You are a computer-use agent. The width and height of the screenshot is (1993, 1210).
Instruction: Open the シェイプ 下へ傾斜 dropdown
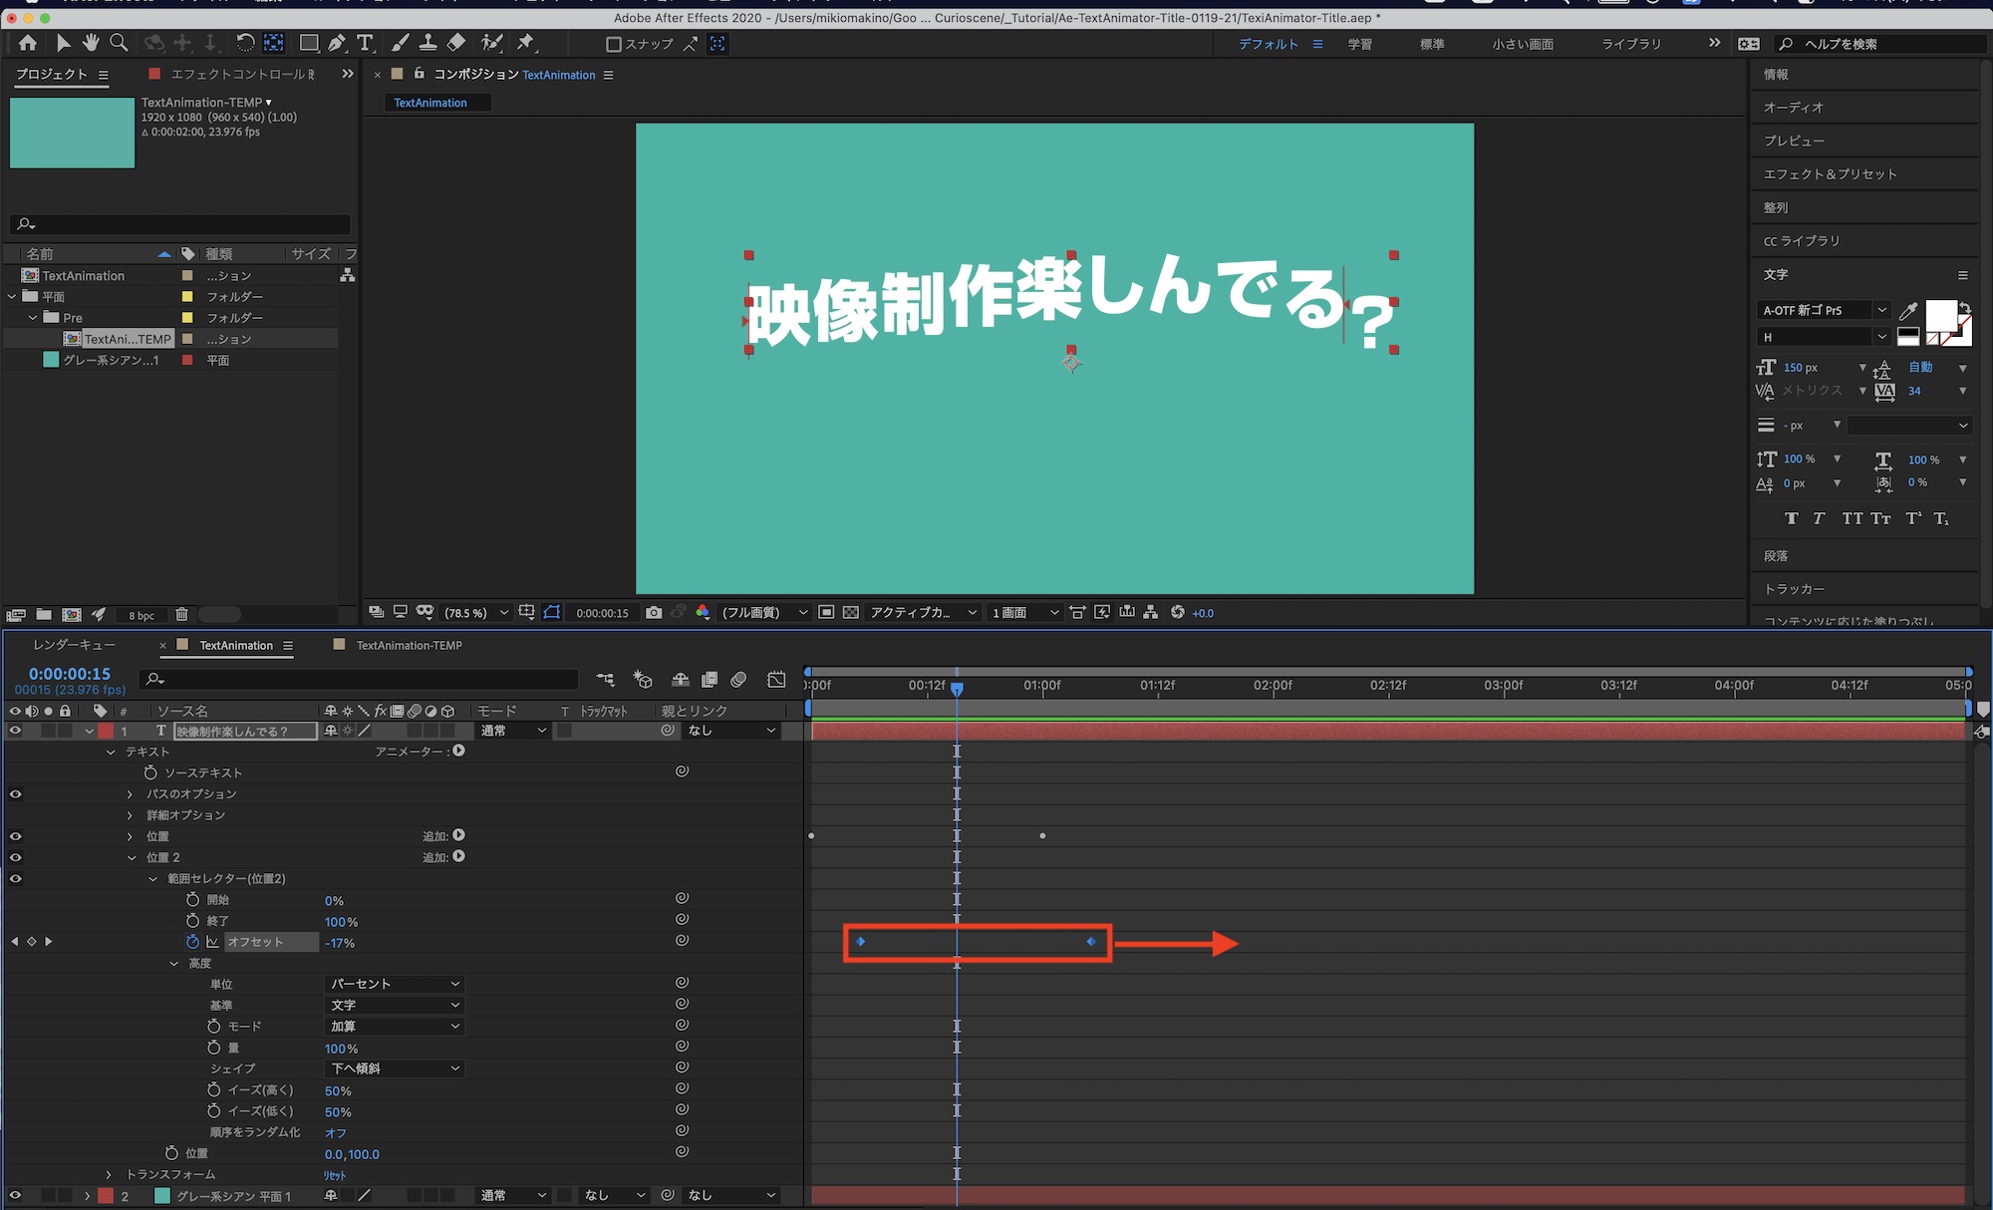pyautogui.click(x=395, y=1068)
